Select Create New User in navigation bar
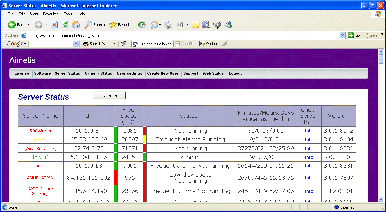The width and height of the screenshot is (386, 212). coord(163,73)
